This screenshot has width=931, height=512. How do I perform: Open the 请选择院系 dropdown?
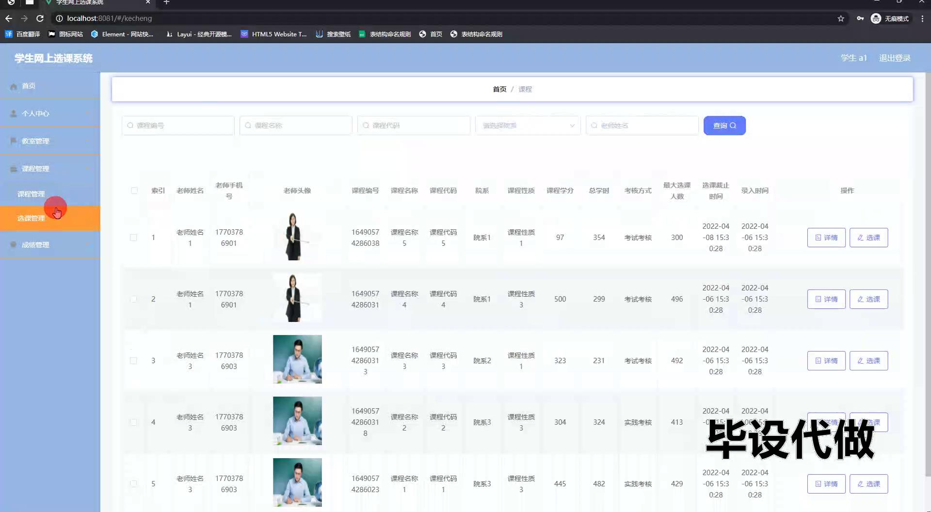pos(528,126)
